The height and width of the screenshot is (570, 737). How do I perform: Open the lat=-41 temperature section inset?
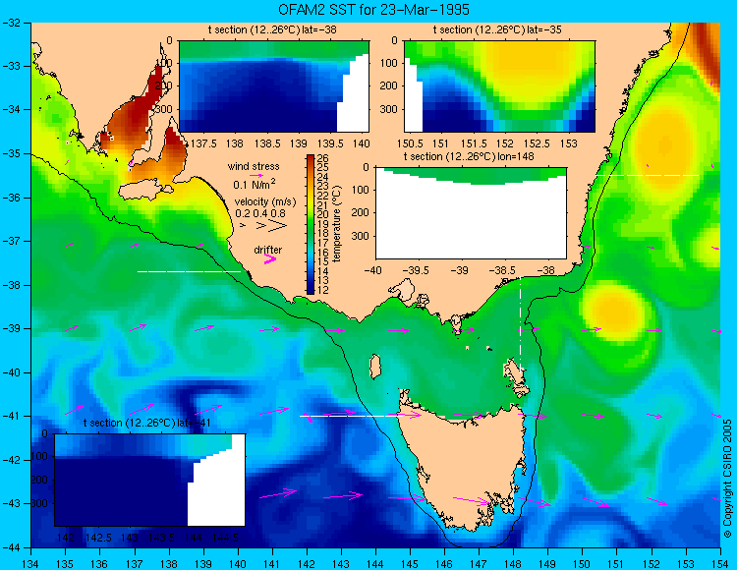coord(149,480)
